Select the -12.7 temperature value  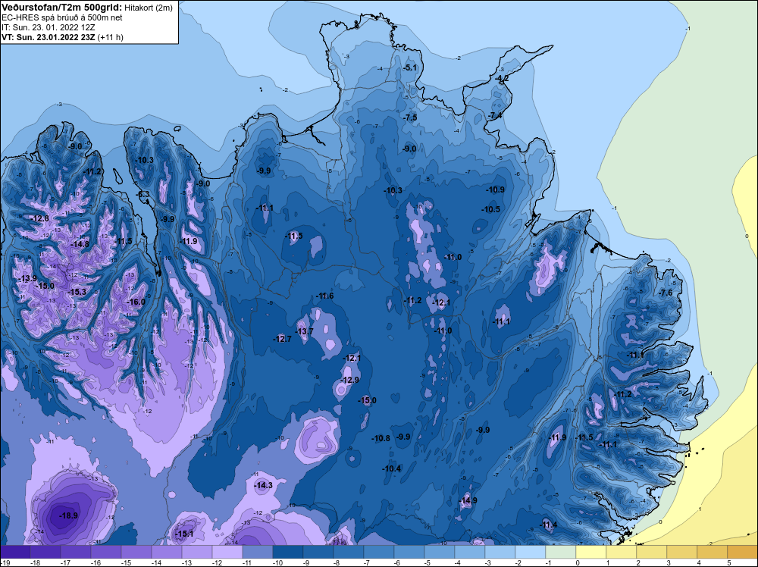pyautogui.click(x=282, y=339)
